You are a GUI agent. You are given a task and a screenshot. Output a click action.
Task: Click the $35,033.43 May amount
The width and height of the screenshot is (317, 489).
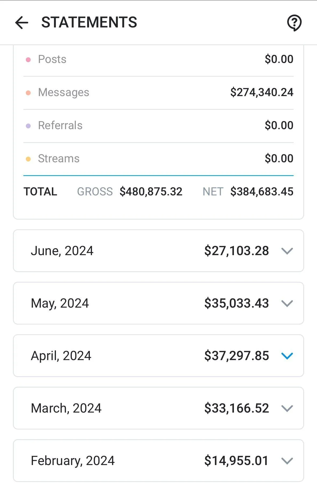(x=236, y=303)
